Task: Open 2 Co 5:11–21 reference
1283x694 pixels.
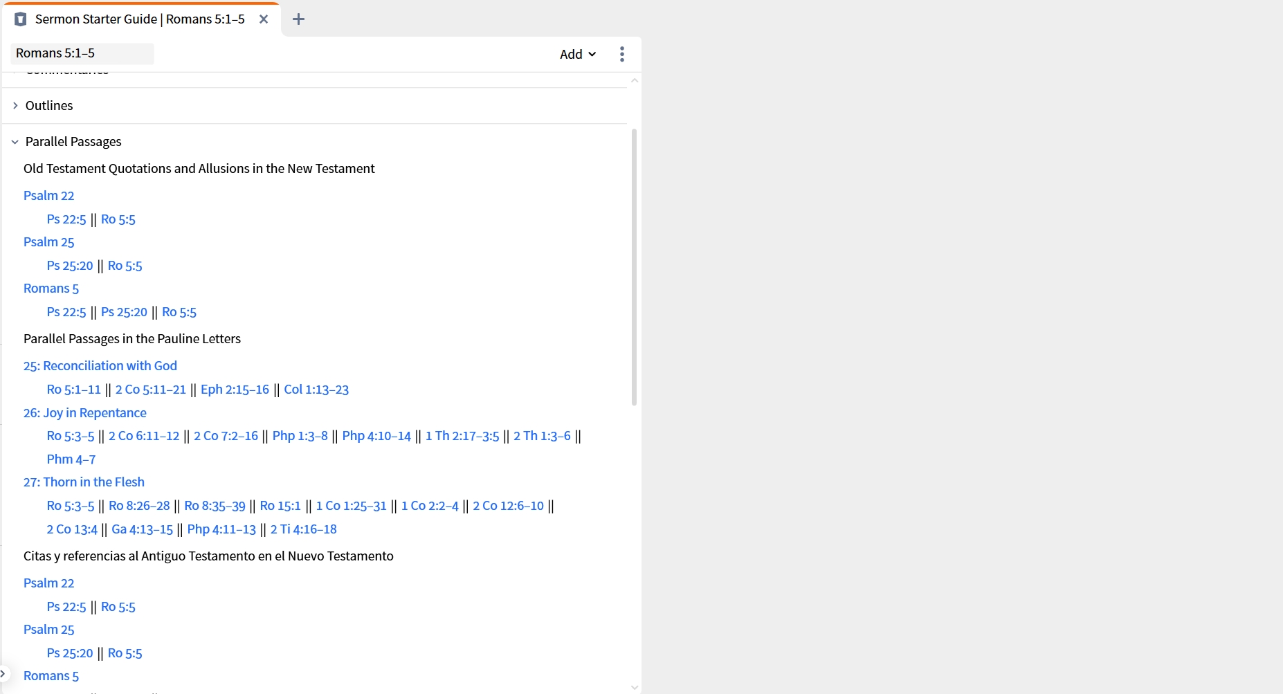Action: pyautogui.click(x=151, y=390)
